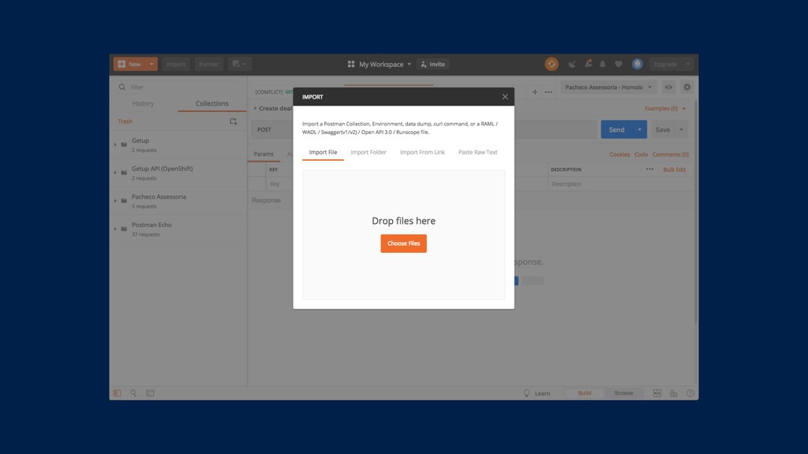Open params table column options ellipsis

[x=649, y=169]
